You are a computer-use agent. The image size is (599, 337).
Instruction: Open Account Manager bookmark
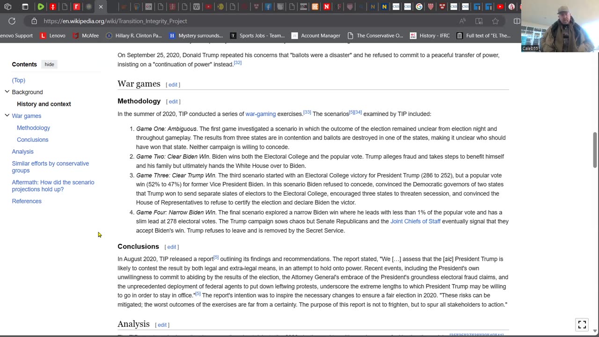[x=316, y=36]
